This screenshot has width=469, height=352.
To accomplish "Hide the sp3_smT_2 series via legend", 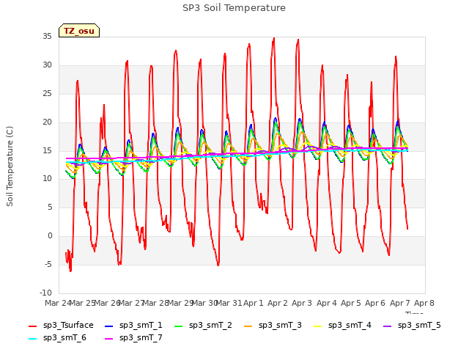I will [204, 326].
